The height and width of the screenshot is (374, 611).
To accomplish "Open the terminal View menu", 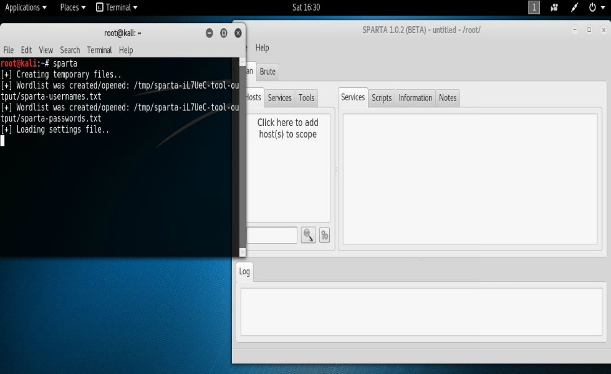I will click(x=46, y=50).
